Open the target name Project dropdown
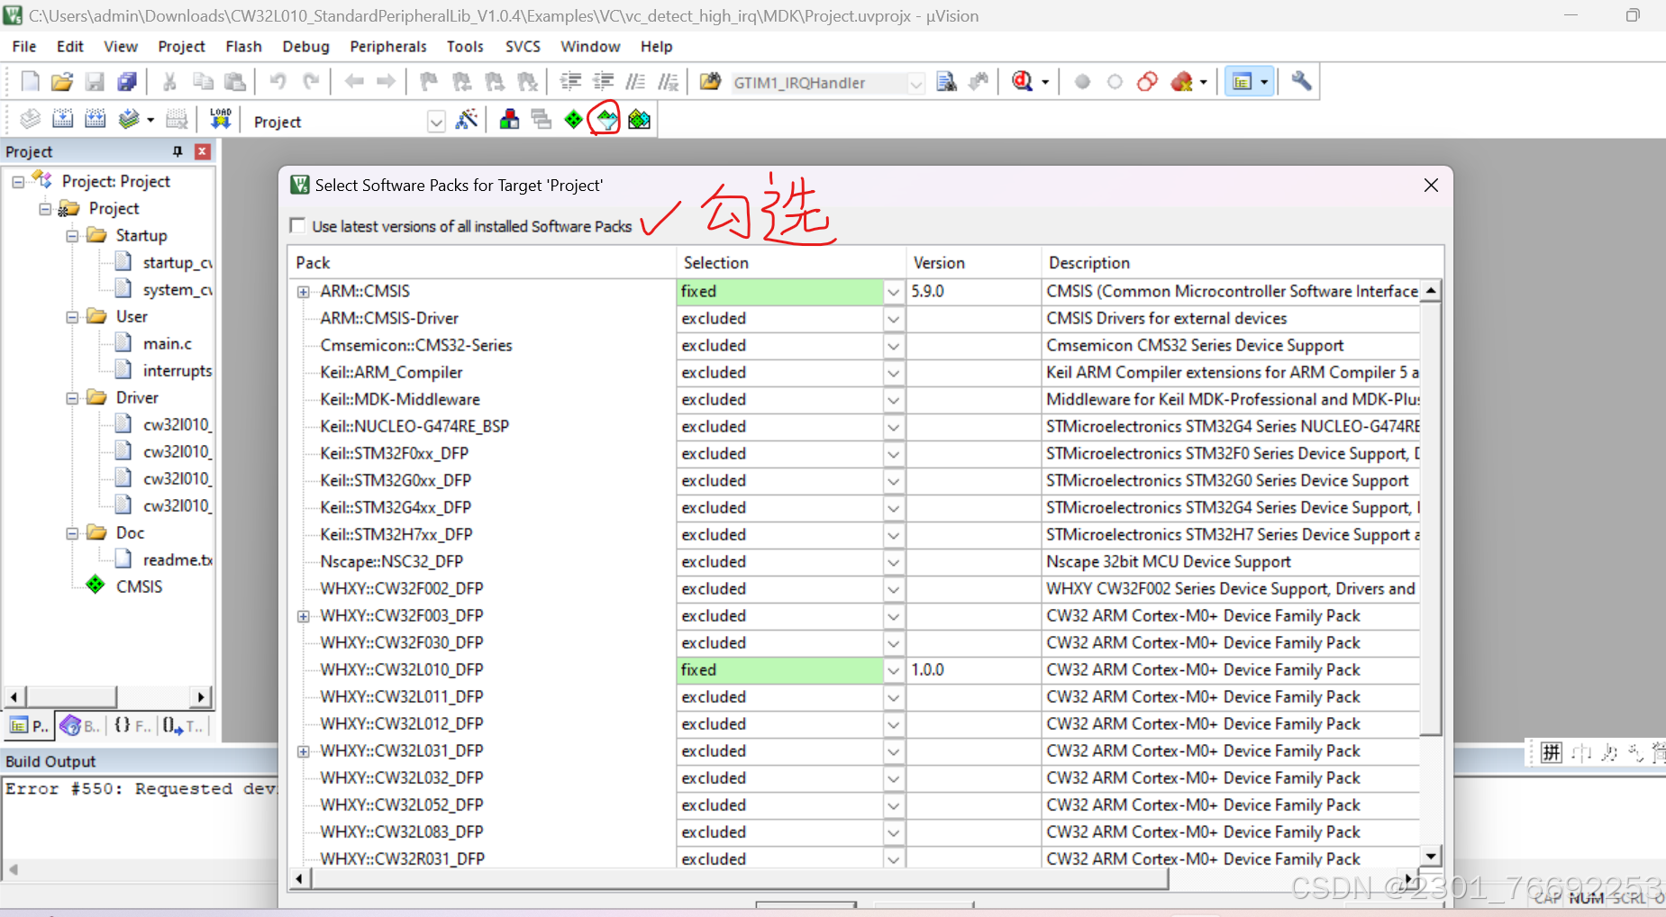This screenshot has width=1666, height=917. click(436, 122)
